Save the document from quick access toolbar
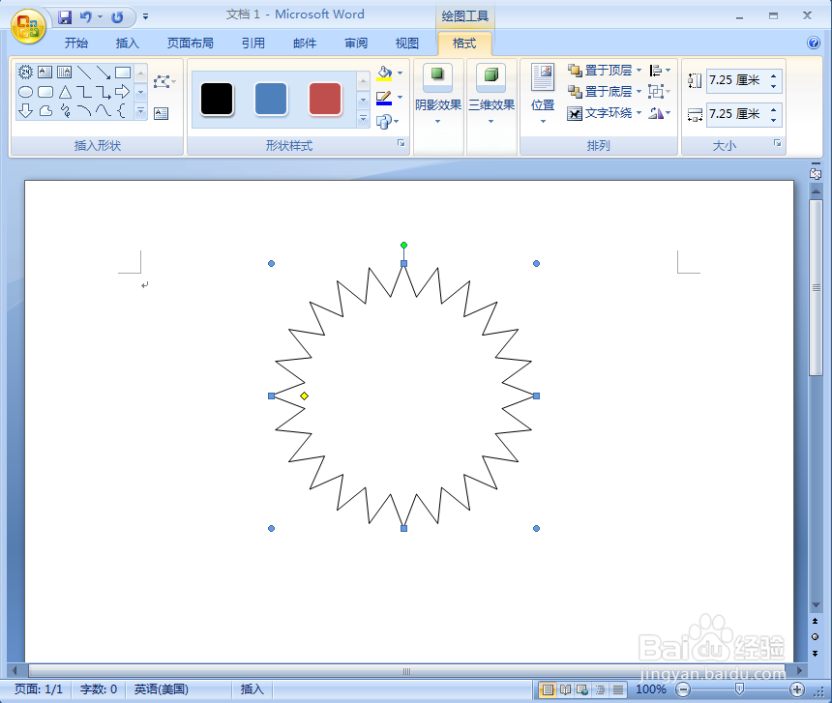832x703 pixels. click(65, 17)
